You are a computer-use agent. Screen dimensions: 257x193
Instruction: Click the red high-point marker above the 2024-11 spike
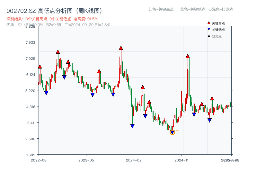(187, 56)
